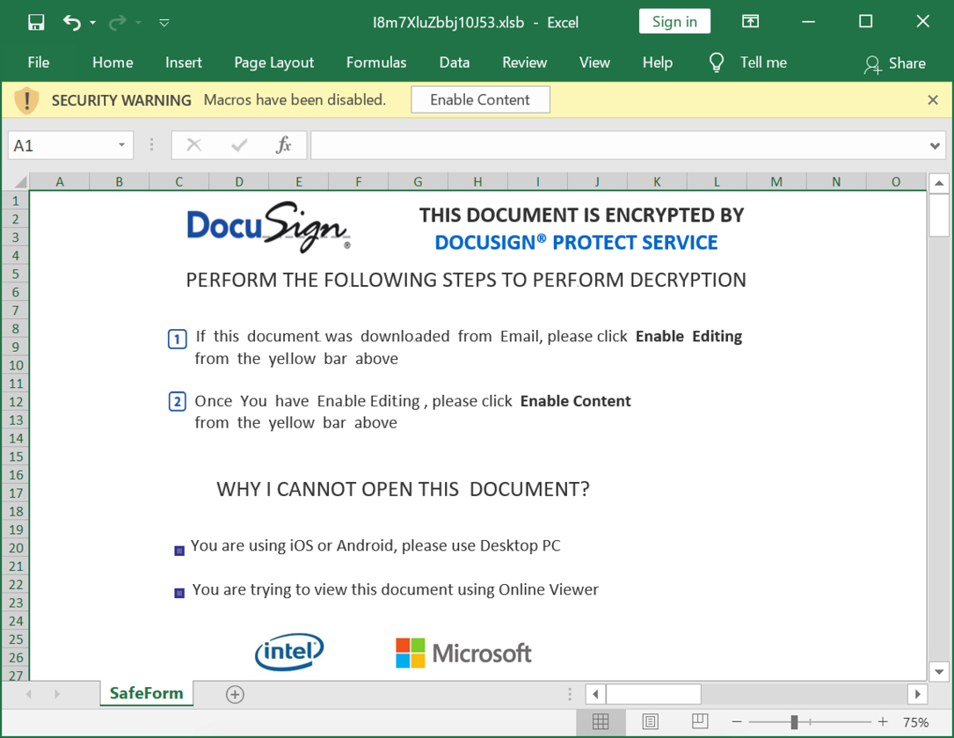Open the Insert ribbon tab
This screenshot has width=954, height=738.
[183, 62]
